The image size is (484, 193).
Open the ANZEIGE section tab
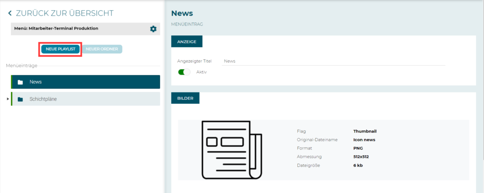click(187, 42)
